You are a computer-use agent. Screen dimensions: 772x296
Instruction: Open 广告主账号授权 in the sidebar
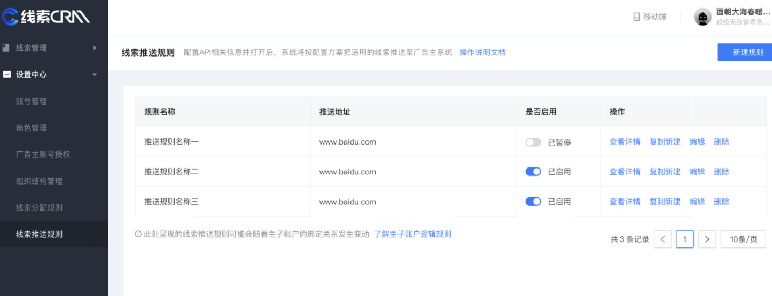[x=43, y=154]
